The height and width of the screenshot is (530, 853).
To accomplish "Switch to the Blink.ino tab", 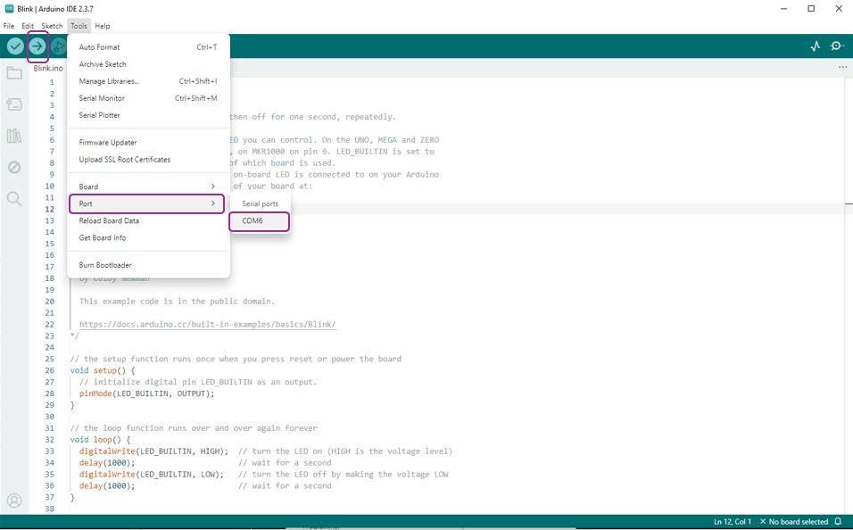I will pos(48,68).
